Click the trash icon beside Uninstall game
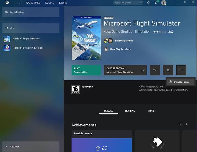 point(171,82)
